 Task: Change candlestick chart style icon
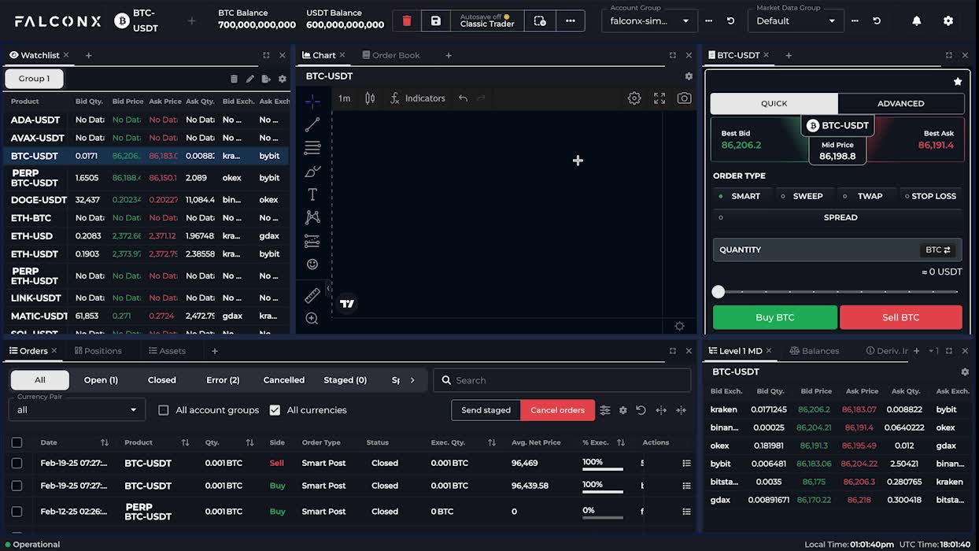pyautogui.click(x=370, y=98)
